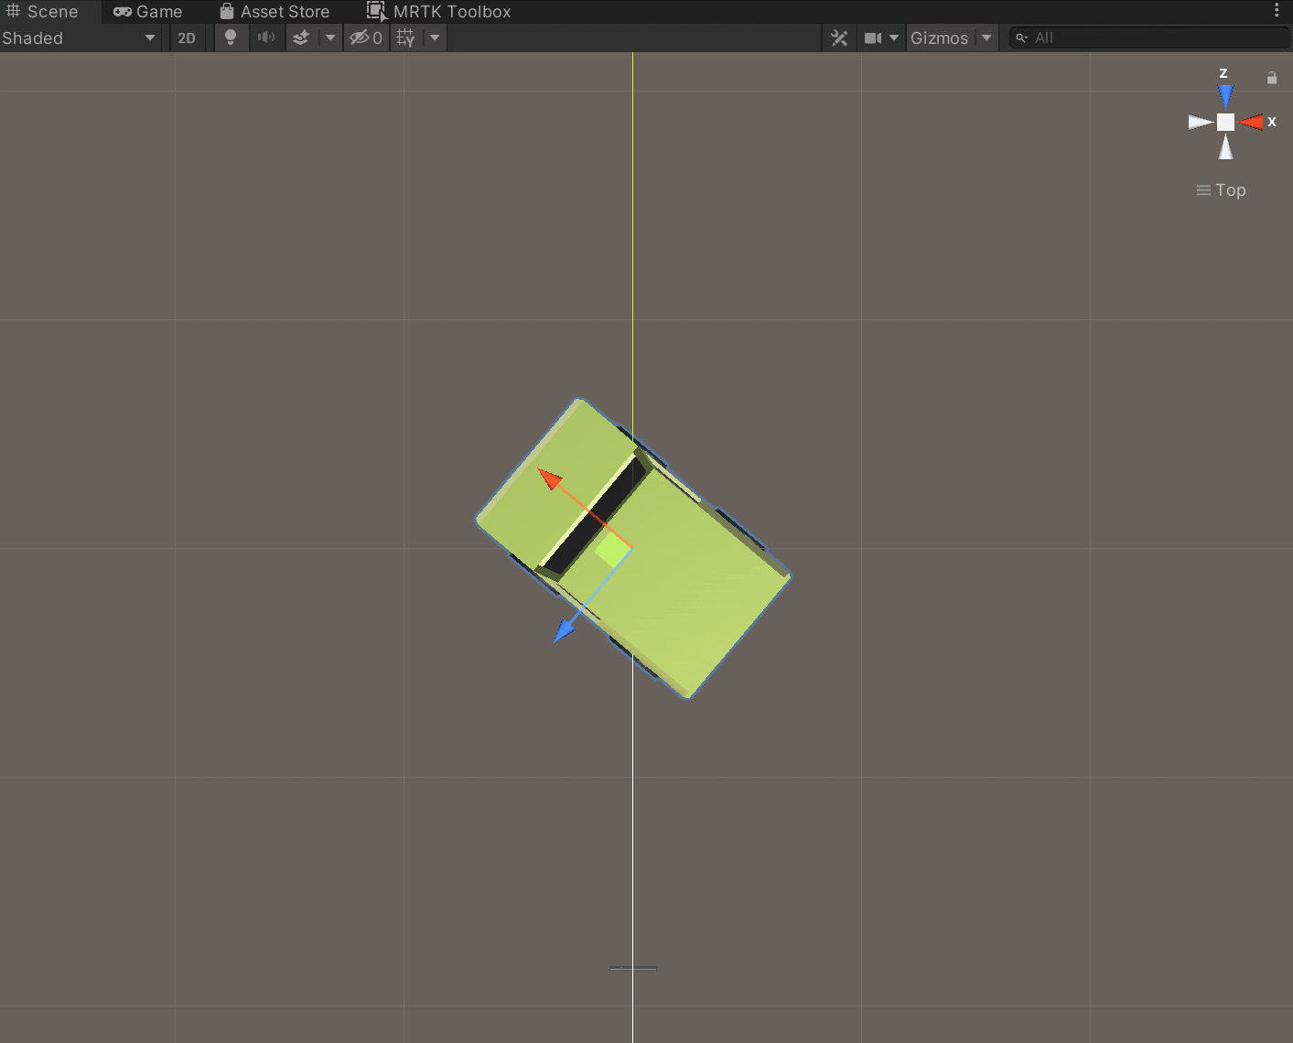1293x1043 pixels.
Task: Open the scene view tool settings wrench icon
Action: click(x=839, y=38)
